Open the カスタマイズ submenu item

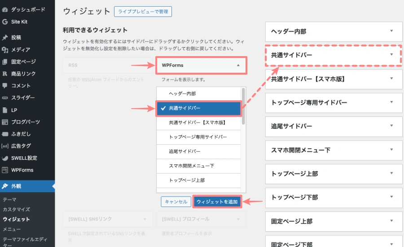coord(17,209)
